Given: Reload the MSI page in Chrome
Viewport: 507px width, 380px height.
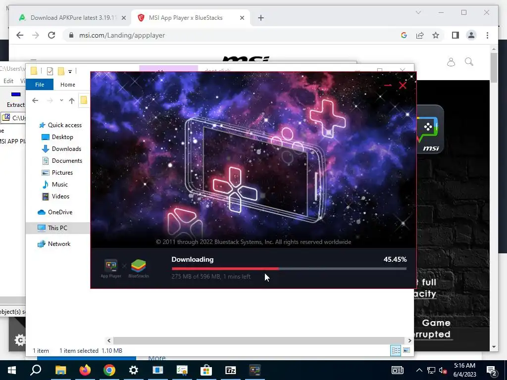Looking at the screenshot, I should click(51, 35).
